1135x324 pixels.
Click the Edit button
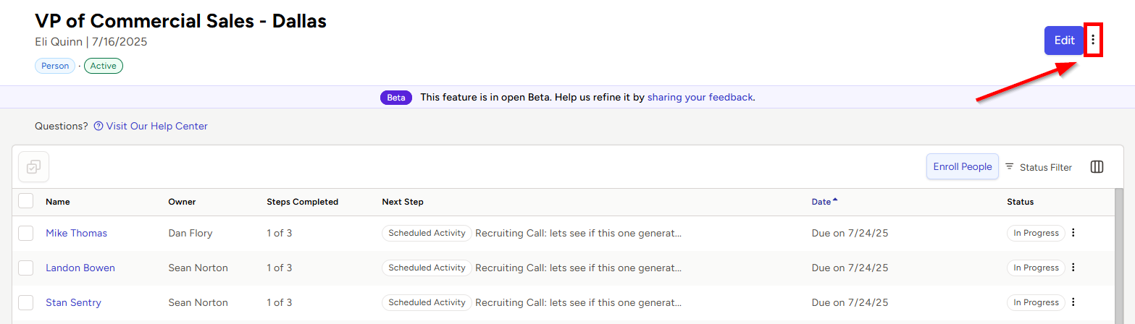tap(1064, 40)
